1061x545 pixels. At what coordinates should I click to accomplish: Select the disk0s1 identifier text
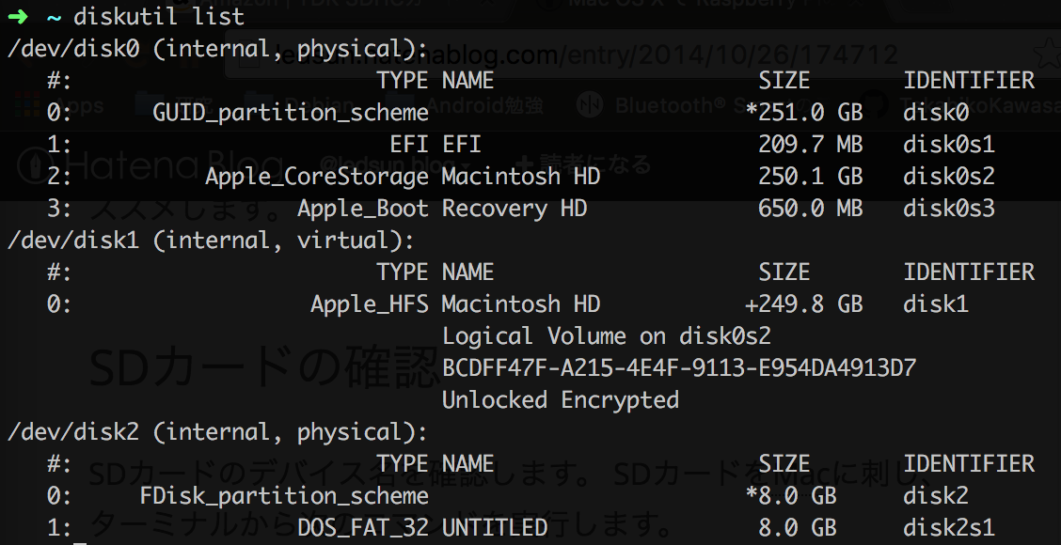pos(949,144)
